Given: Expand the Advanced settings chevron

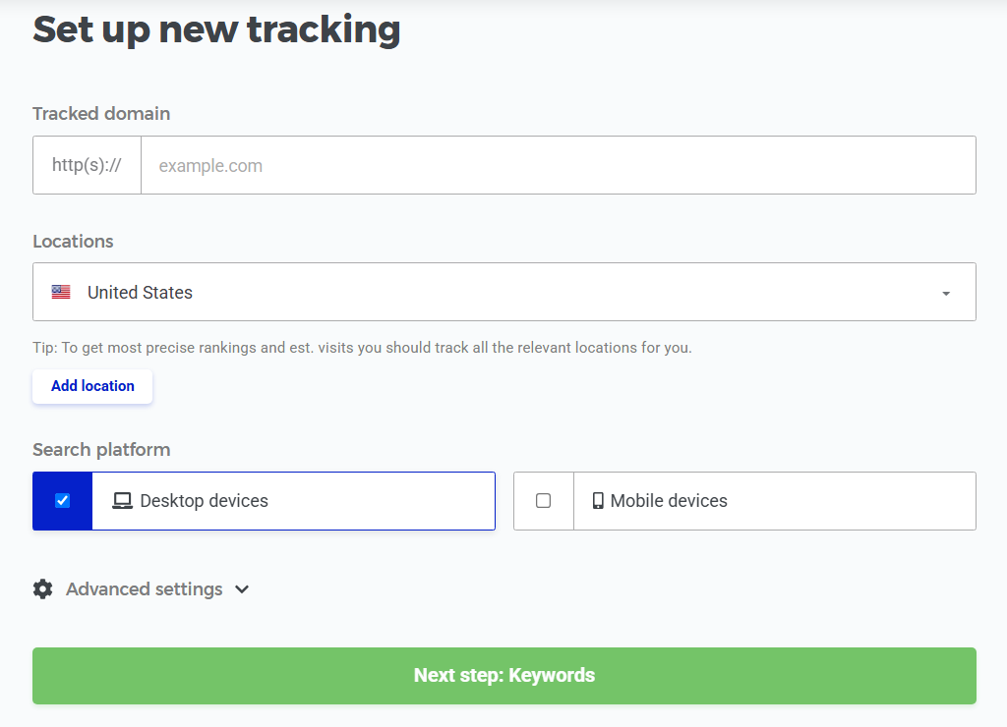Looking at the screenshot, I should click(x=242, y=589).
